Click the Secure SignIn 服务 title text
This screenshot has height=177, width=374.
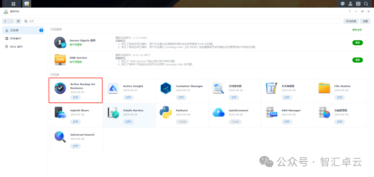click(82, 40)
